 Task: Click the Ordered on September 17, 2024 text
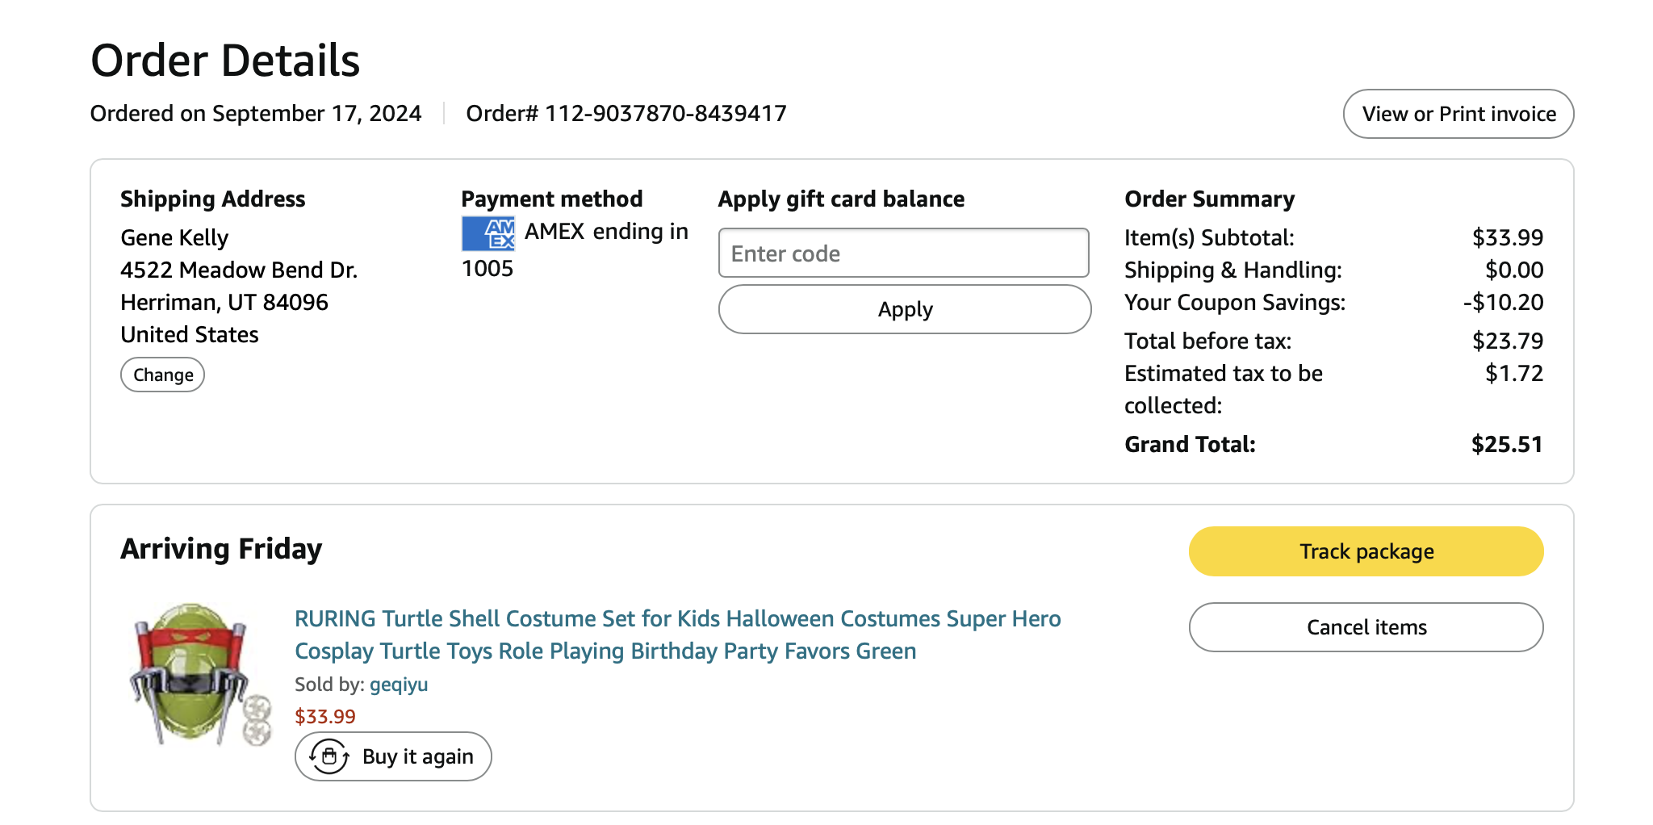click(x=256, y=114)
